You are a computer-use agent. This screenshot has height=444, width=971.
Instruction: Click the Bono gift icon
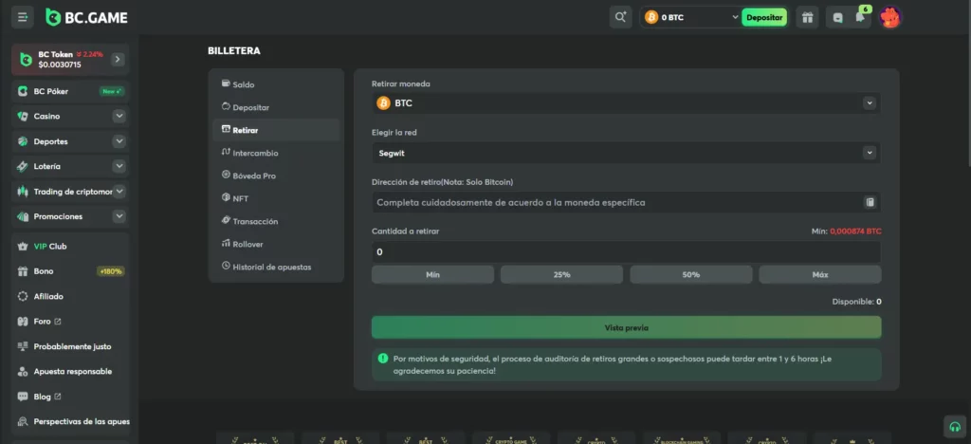point(23,271)
